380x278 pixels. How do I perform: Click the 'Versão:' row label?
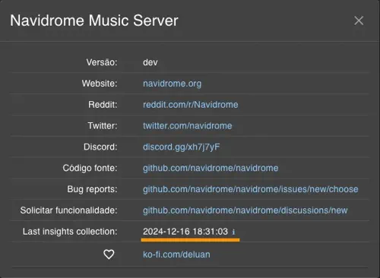(102, 62)
